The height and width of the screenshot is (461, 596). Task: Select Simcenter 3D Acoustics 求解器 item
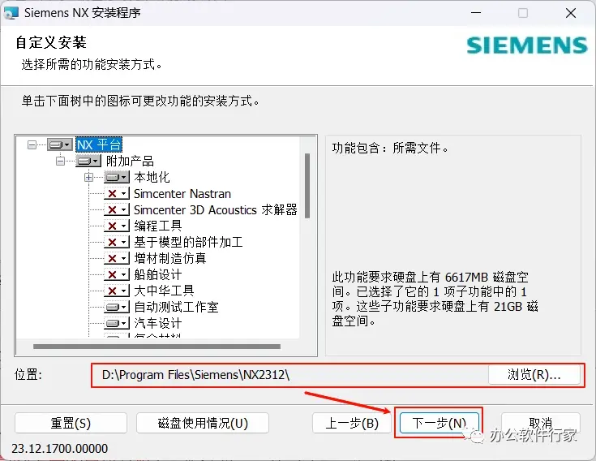[x=215, y=210]
